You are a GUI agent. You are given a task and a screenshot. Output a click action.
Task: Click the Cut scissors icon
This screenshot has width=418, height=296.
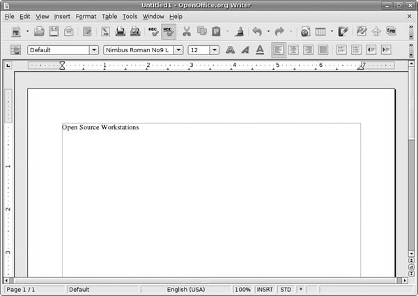pos(187,31)
